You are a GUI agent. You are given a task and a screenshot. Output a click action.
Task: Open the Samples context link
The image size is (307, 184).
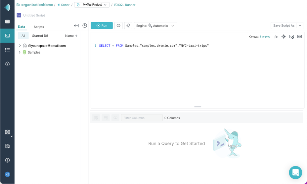pyautogui.click(x=265, y=37)
